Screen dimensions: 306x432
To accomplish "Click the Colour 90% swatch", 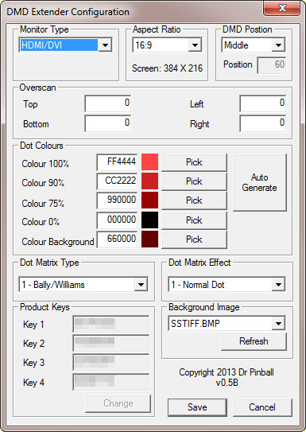I will pos(150,181).
